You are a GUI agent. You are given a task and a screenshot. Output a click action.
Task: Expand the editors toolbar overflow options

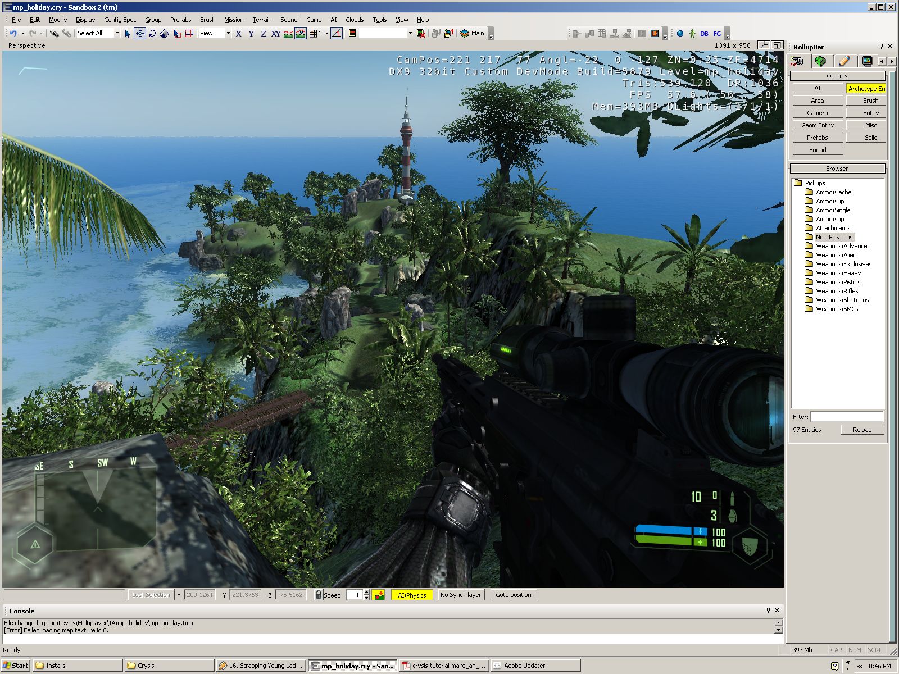tap(727, 34)
